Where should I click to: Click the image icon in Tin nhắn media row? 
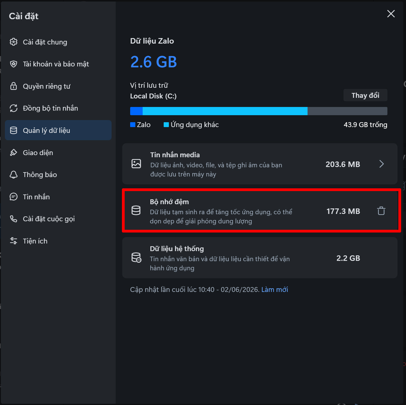click(x=136, y=164)
